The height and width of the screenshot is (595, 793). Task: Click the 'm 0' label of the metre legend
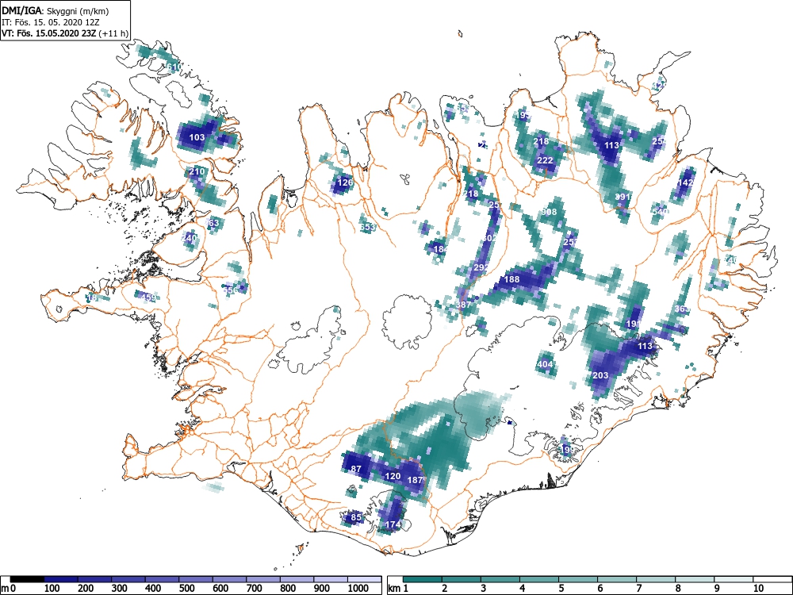(6, 589)
